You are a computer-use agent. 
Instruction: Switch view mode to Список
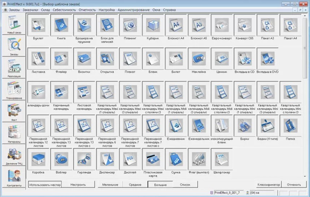185,184
